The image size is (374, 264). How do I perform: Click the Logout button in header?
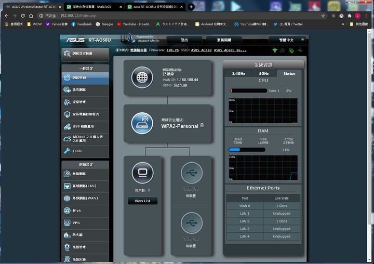[x=184, y=40]
